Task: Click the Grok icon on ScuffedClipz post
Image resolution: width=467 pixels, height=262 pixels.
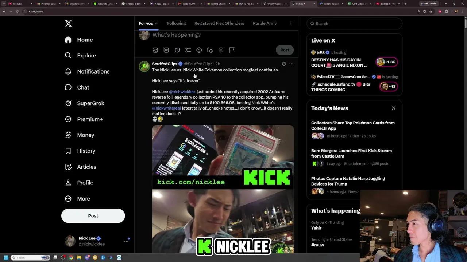Action: click(x=284, y=64)
